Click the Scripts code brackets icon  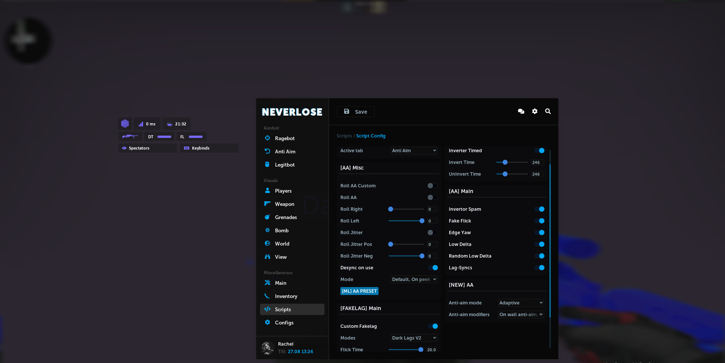click(x=267, y=309)
